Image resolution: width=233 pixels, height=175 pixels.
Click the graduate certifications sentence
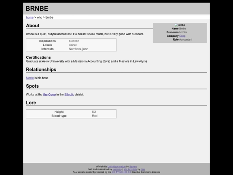pyautogui.click(x=86, y=61)
